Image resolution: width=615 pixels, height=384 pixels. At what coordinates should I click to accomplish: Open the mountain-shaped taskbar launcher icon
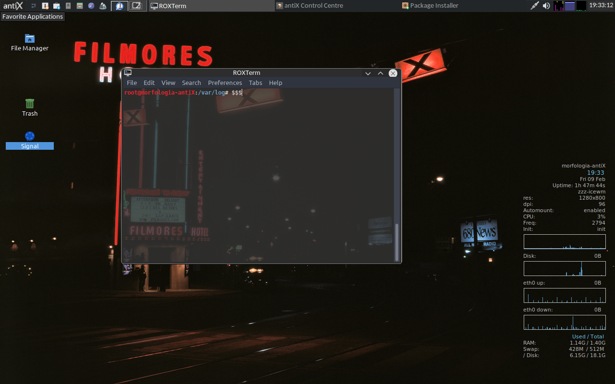pos(103,6)
